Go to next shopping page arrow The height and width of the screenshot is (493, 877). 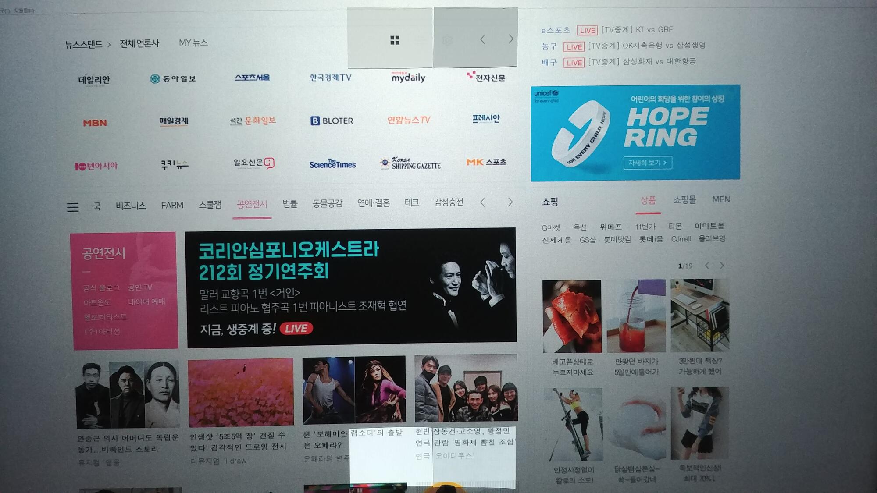coord(722,266)
